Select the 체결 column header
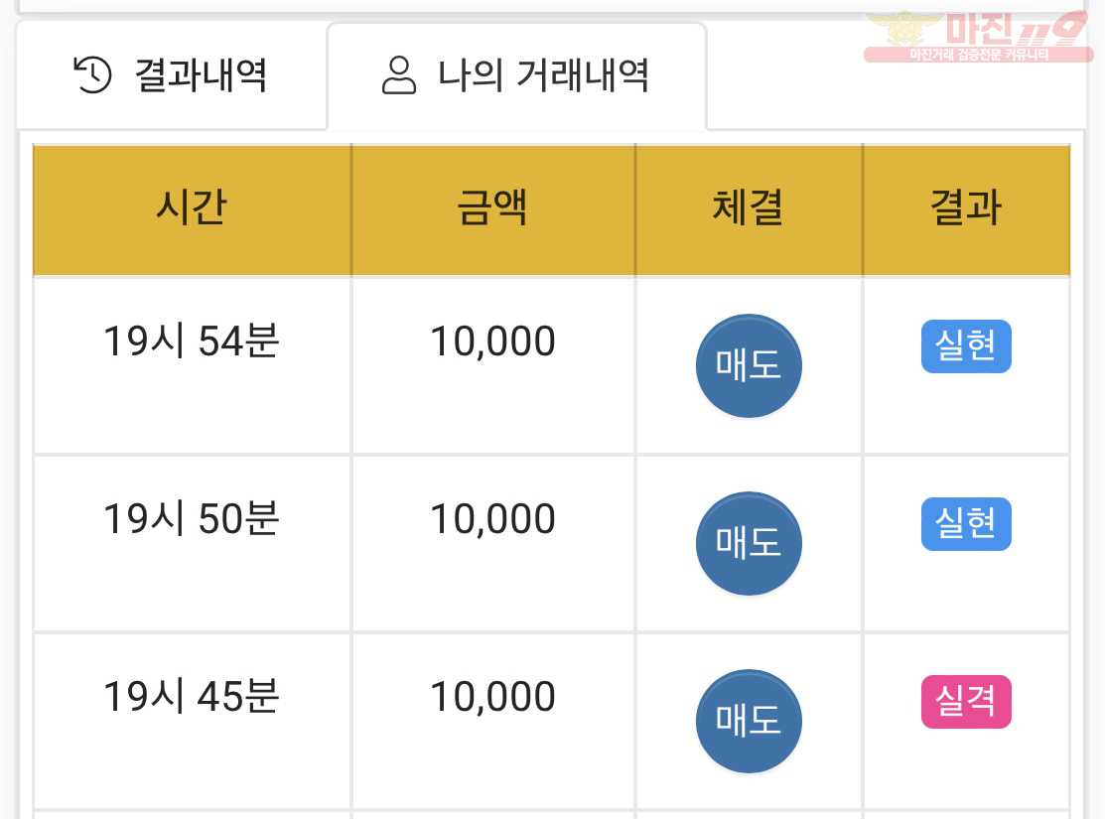 [749, 209]
